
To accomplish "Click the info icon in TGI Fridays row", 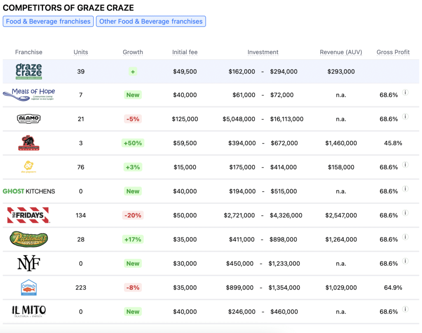I will 406,213.
